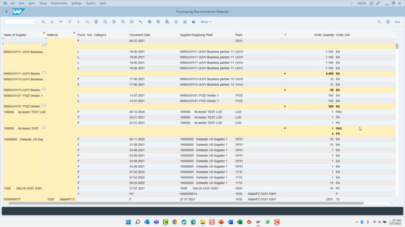
Task: Open the List menu
Action: point(13,3)
